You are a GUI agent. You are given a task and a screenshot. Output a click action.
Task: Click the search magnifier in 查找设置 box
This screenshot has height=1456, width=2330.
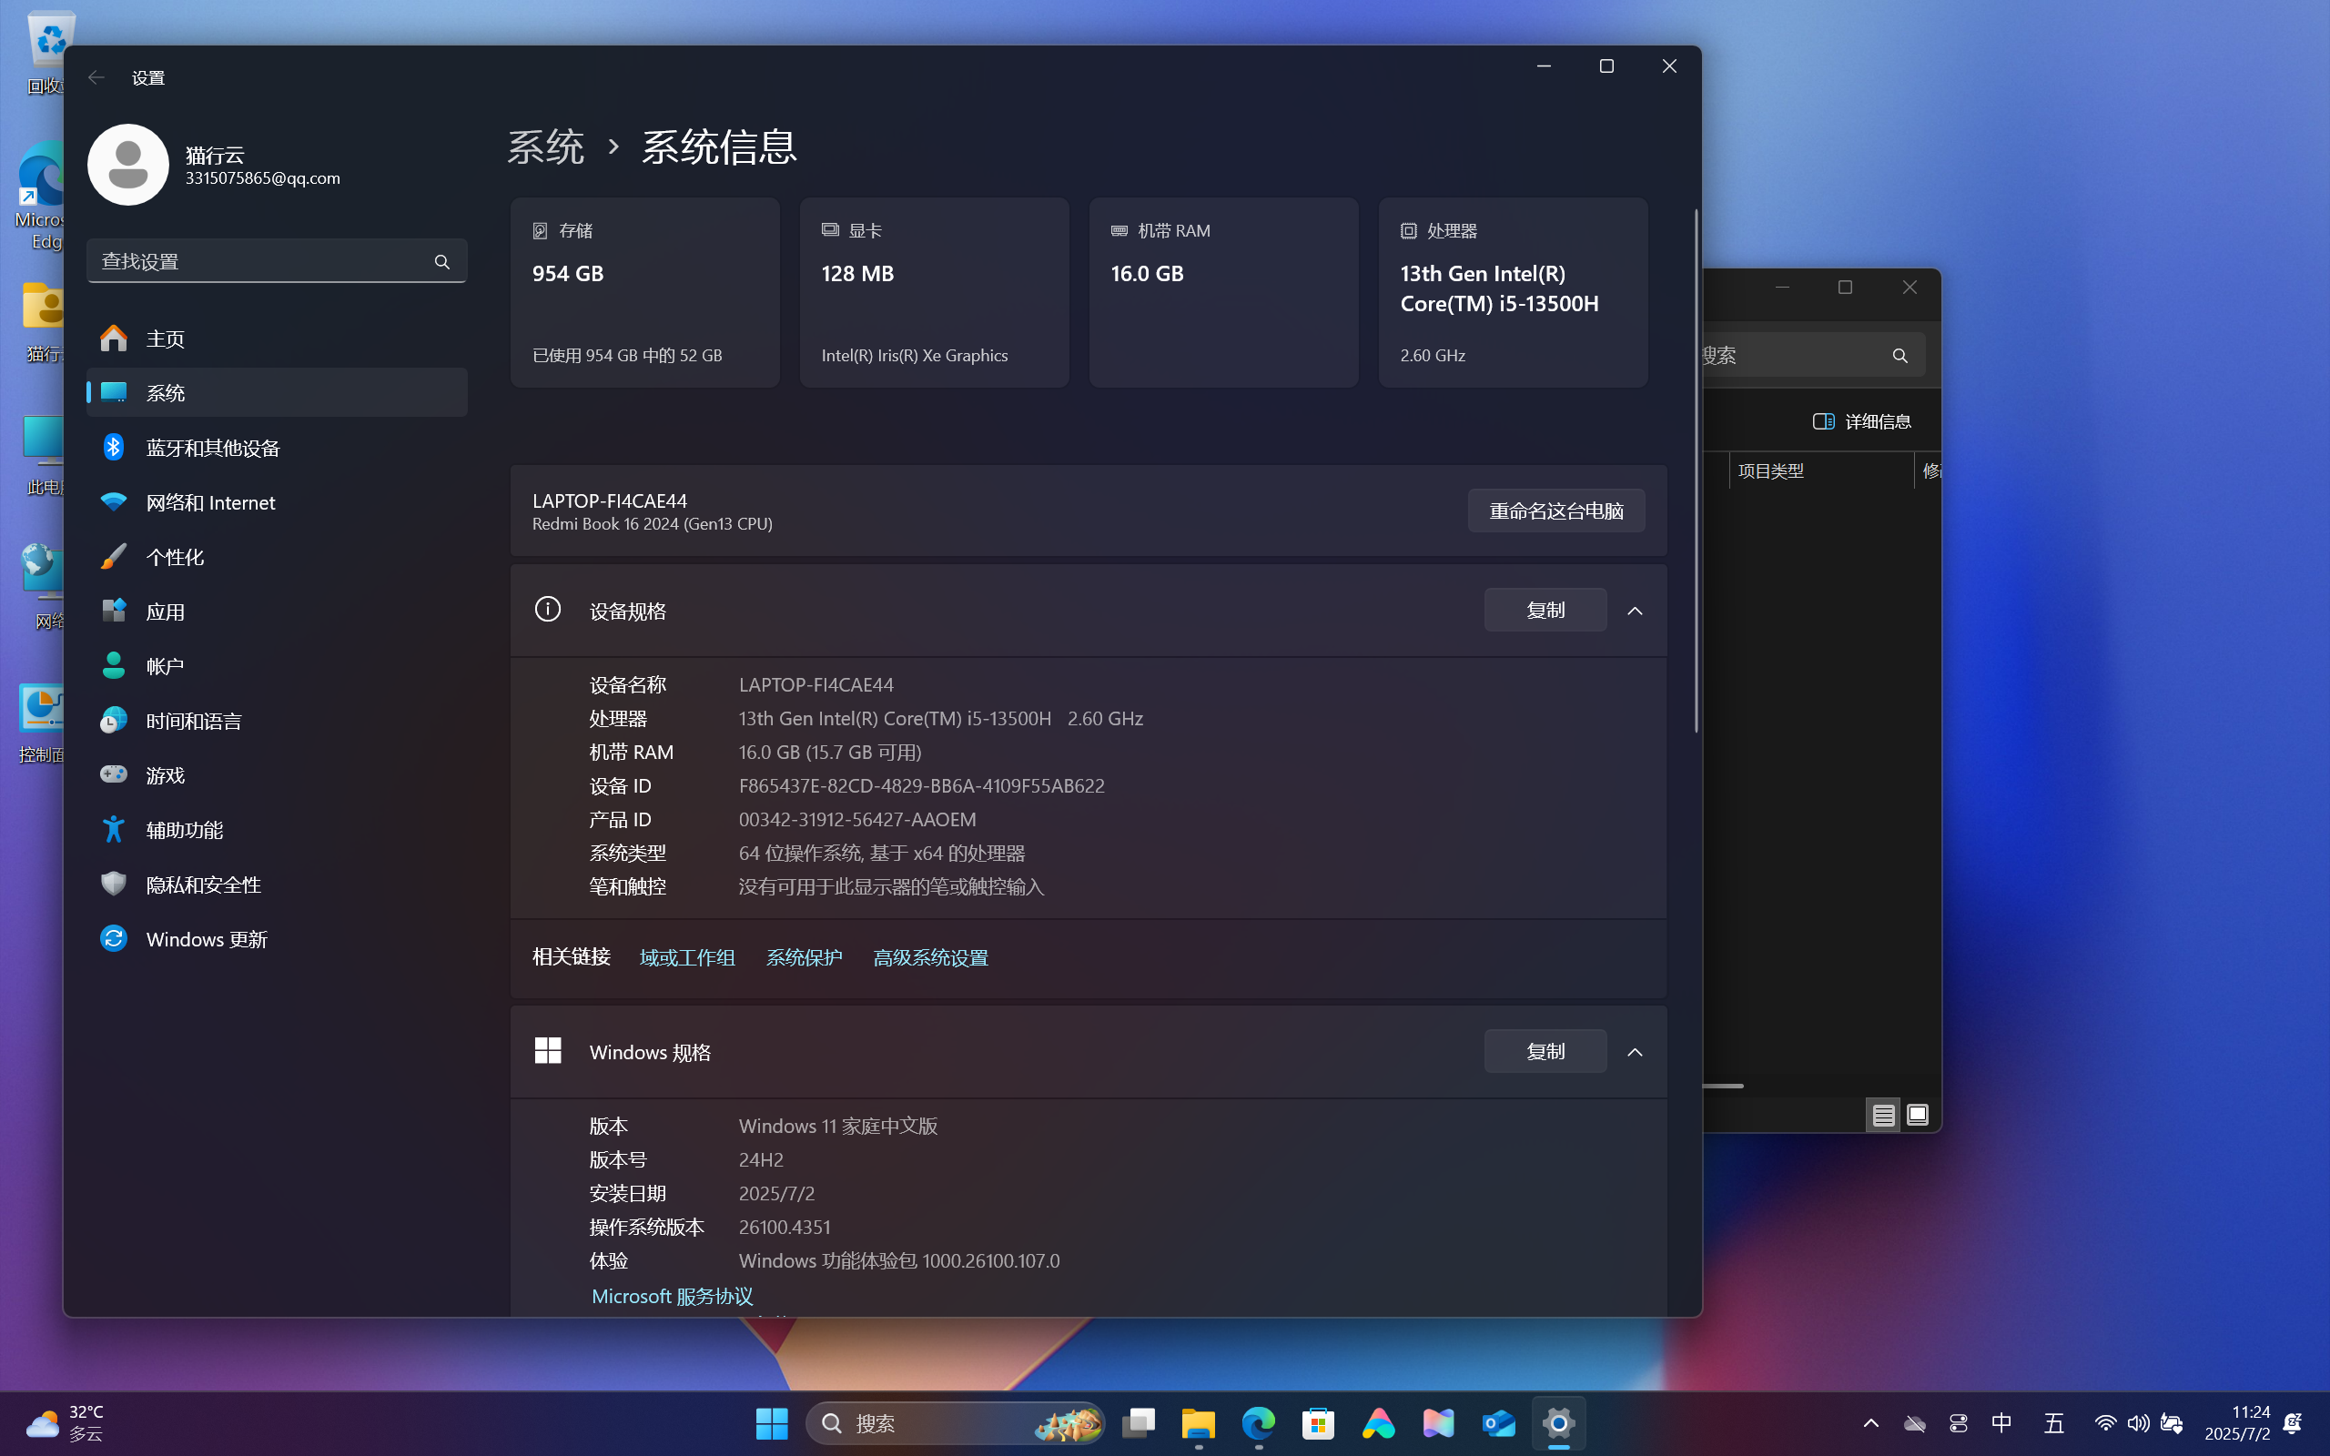click(x=442, y=262)
